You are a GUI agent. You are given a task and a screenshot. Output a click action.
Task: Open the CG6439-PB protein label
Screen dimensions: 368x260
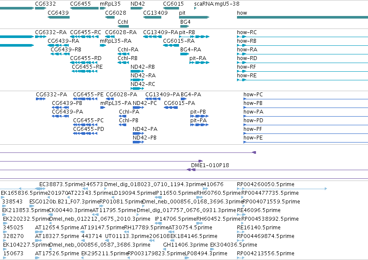click(67, 103)
